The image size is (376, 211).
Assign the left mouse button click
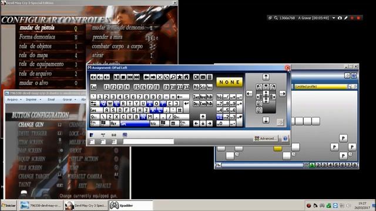(259, 87)
